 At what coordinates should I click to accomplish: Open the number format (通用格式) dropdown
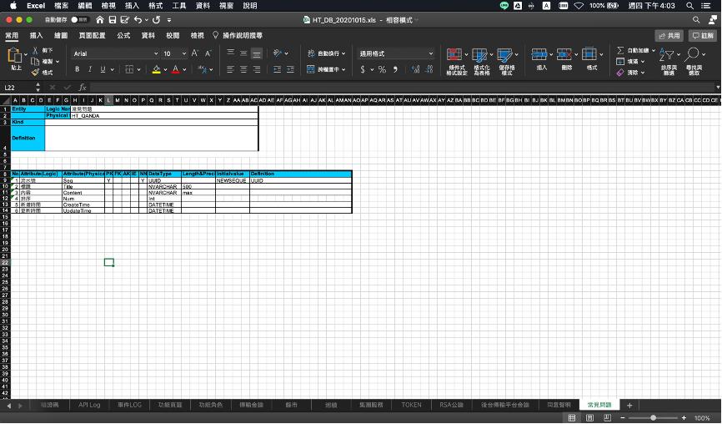click(x=396, y=54)
